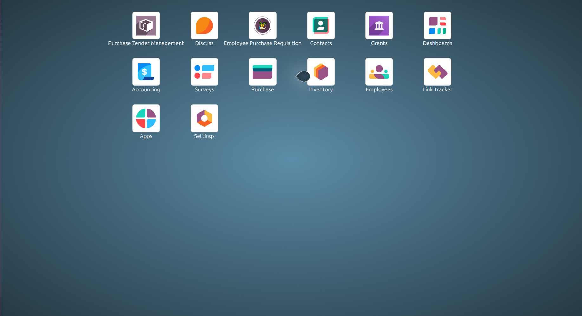
Task: Open the Purchase app icon
Action: pyautogui.click(x=263, y=72)
